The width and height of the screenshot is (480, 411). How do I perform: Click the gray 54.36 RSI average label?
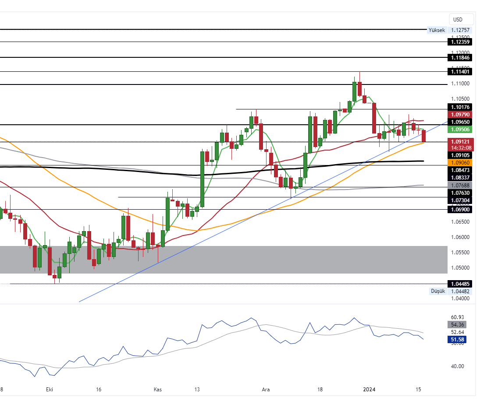pos(460,324)
